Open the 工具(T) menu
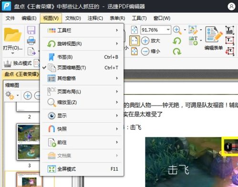This screenshot has height=187, width=238. [x=139, y=18]
